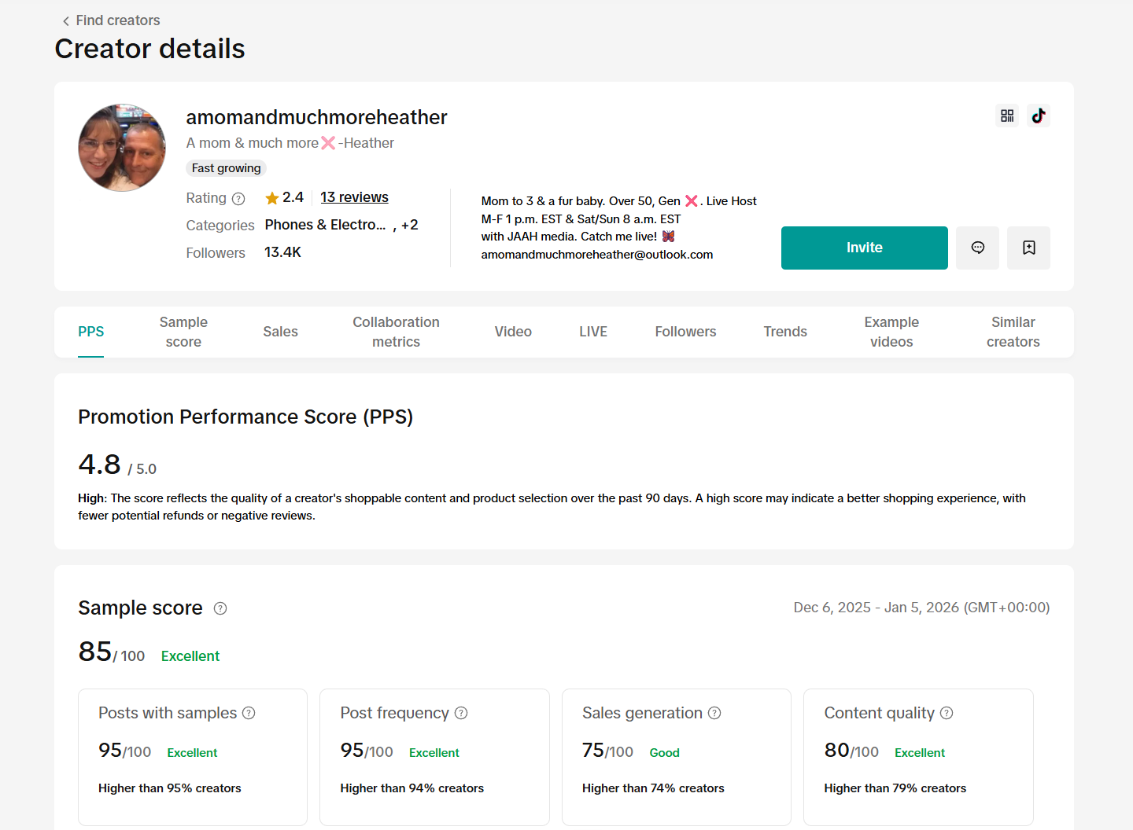The height and width of the screenshot is (830, 1133).
Task: Click the creator's profile photo
Action: pyautogui.click(x=122, y=148)
